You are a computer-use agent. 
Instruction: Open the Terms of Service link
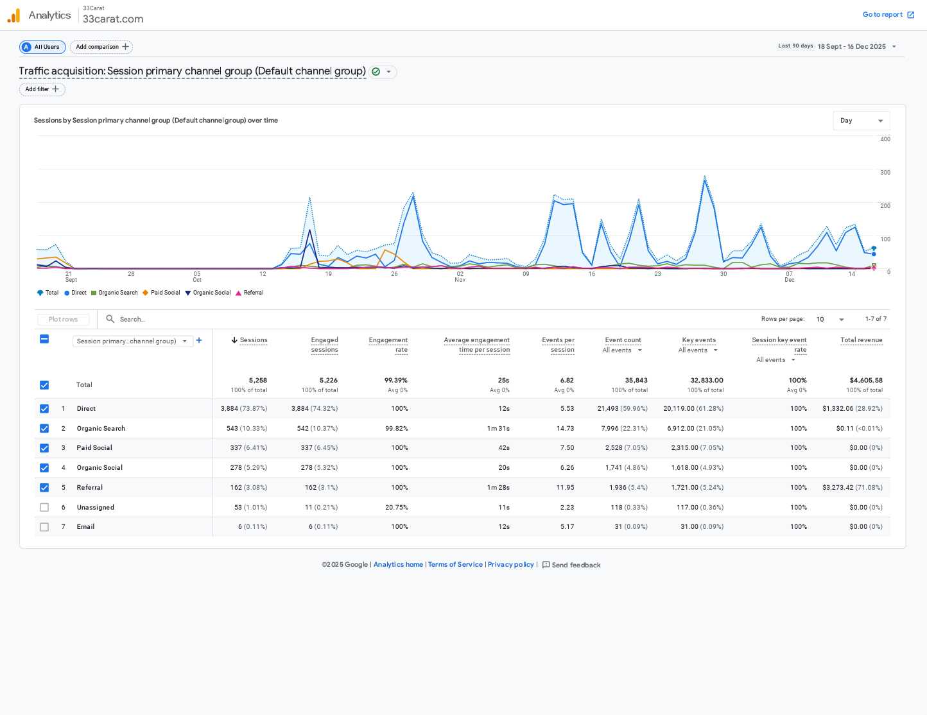coord(455,565)
